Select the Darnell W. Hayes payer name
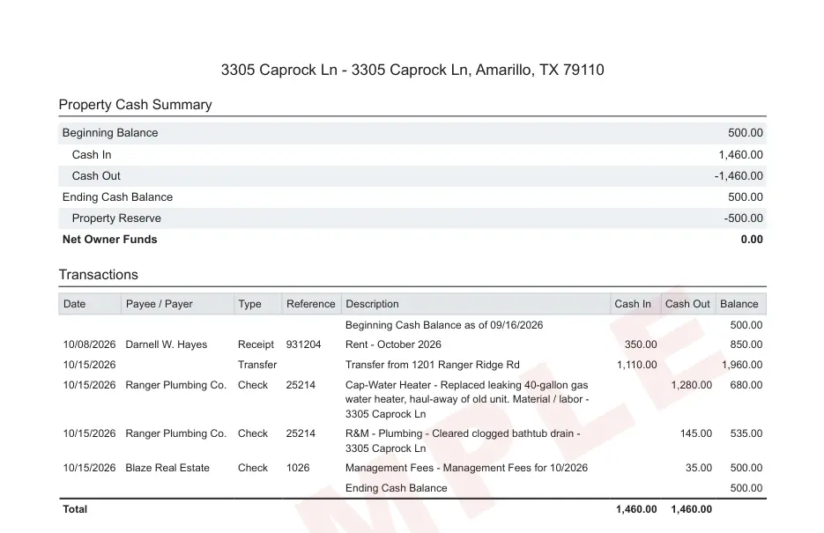 click(166, 344)
